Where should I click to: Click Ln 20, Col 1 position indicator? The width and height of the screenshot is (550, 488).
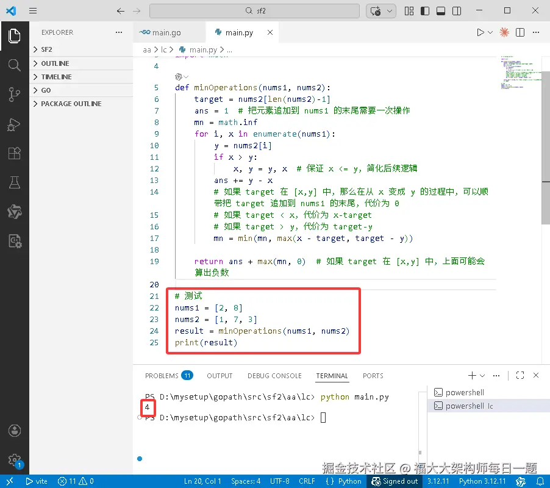202,481
